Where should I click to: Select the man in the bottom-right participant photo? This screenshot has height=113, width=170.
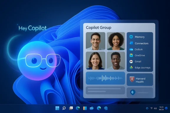pos(116,61)
